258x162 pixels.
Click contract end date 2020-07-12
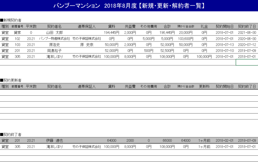(x=247, y=45)
